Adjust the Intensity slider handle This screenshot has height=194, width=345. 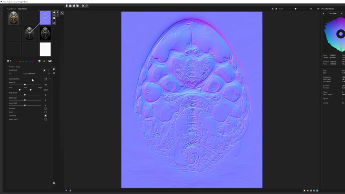pyautogui.click(x=25, y=85)
